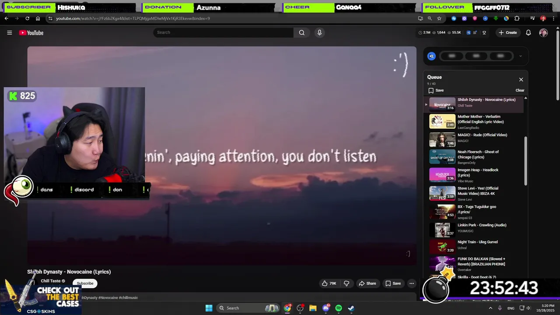
Task: Click the install app icon in address bar
Action: pyautogui.click(x=420, y=18)
